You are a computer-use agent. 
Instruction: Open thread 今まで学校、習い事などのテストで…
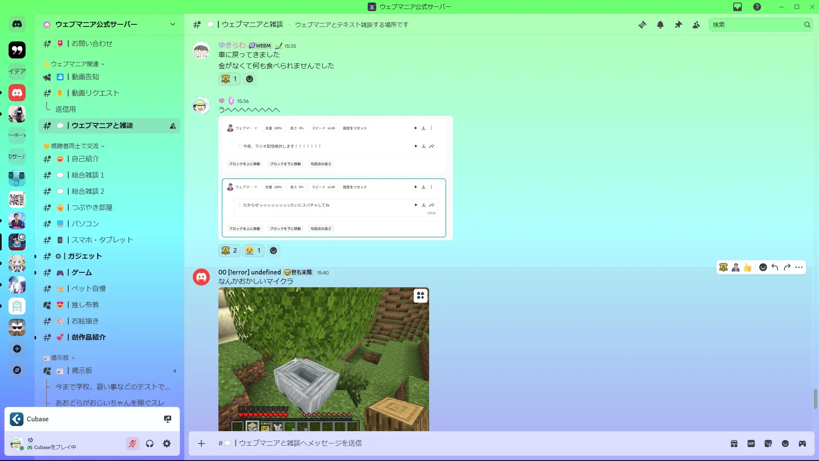pyautogui.click(x=112, y=387)
